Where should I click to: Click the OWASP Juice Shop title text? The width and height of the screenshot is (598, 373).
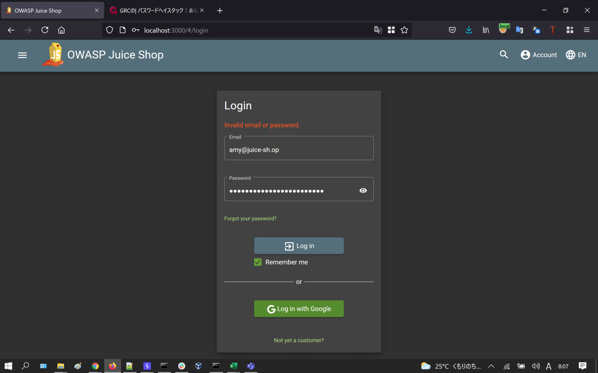pos(115,55)
